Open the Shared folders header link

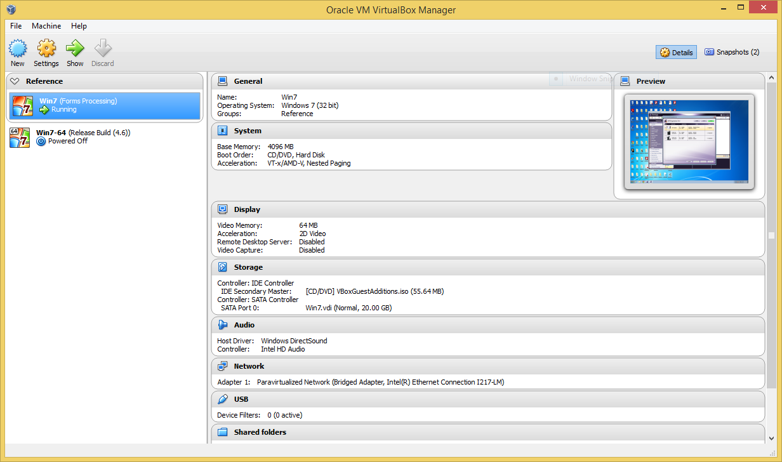[x=260, y=432]
